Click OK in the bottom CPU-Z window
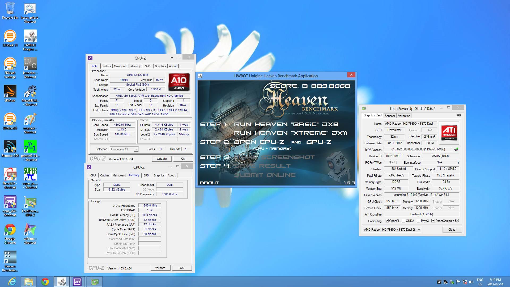 (182, 268)
